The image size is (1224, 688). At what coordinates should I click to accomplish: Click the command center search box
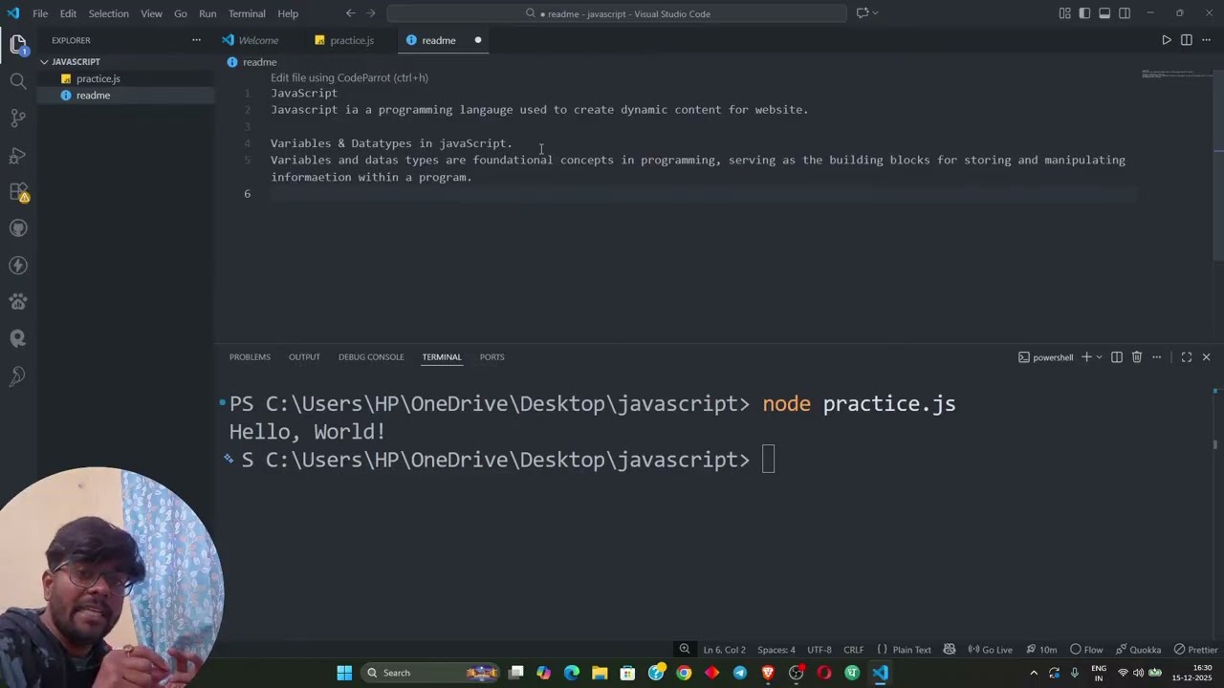[617, 13]
